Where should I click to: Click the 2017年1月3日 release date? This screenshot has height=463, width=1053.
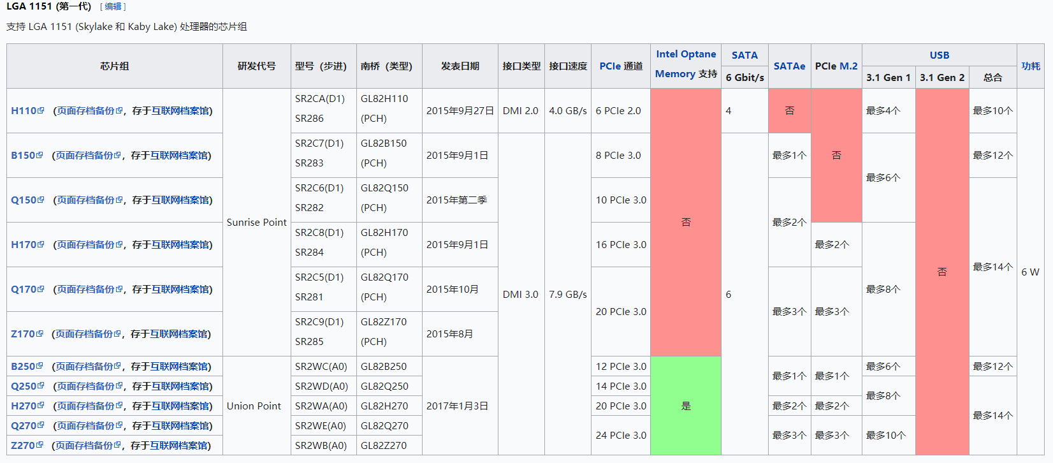[x=457, y=406]
